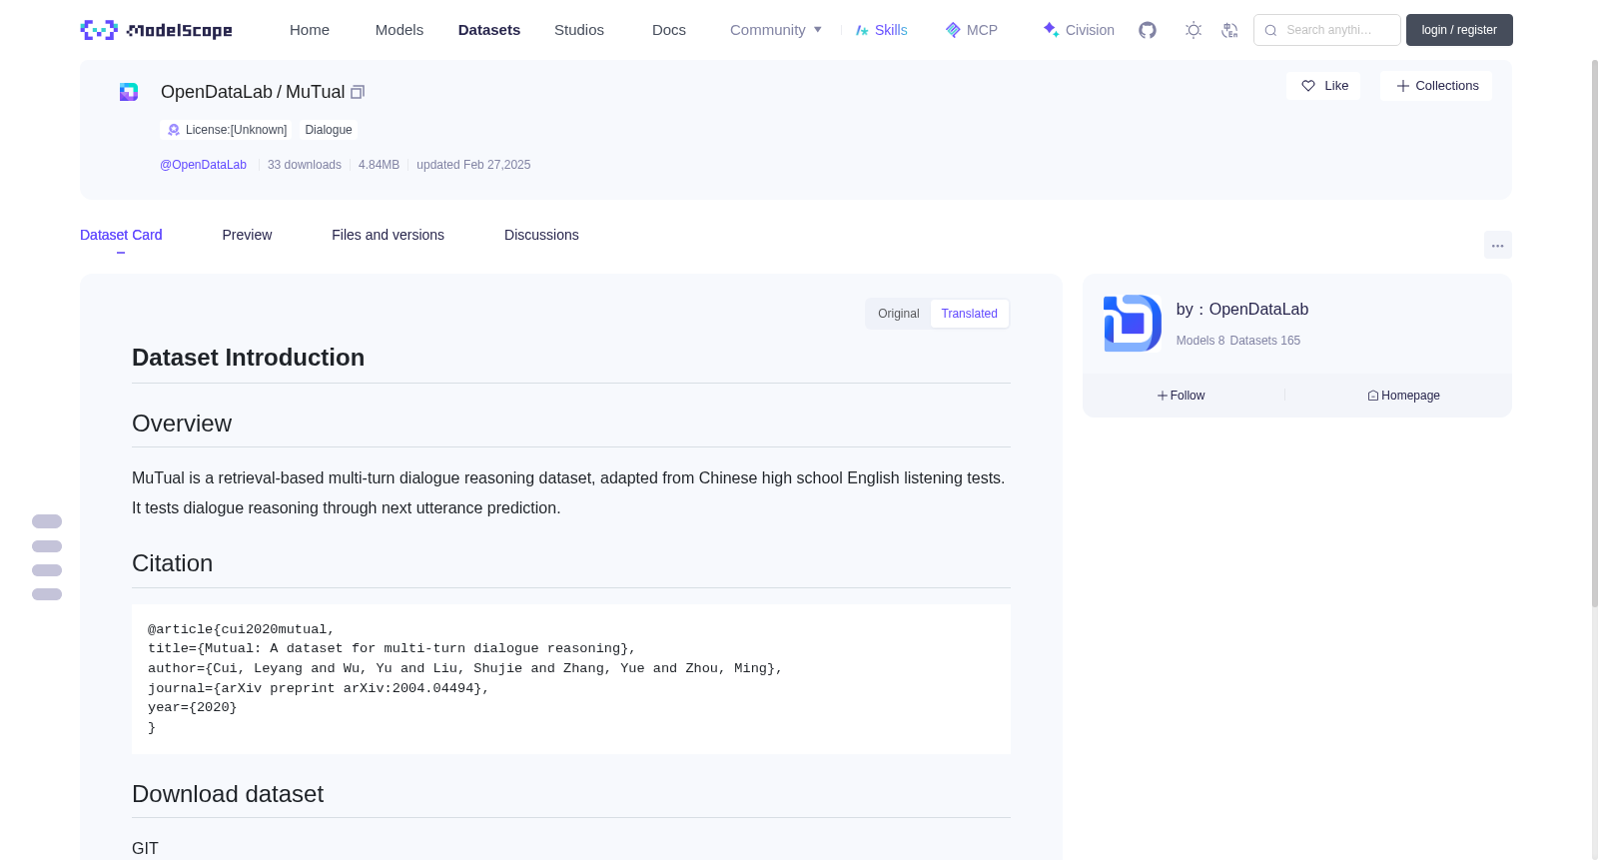Click the page vertical scrollbar

(x=1594, y=333)
